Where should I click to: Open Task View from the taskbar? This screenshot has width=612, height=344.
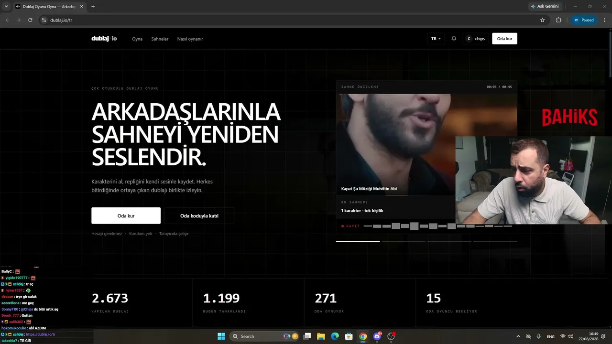point(307,336)
